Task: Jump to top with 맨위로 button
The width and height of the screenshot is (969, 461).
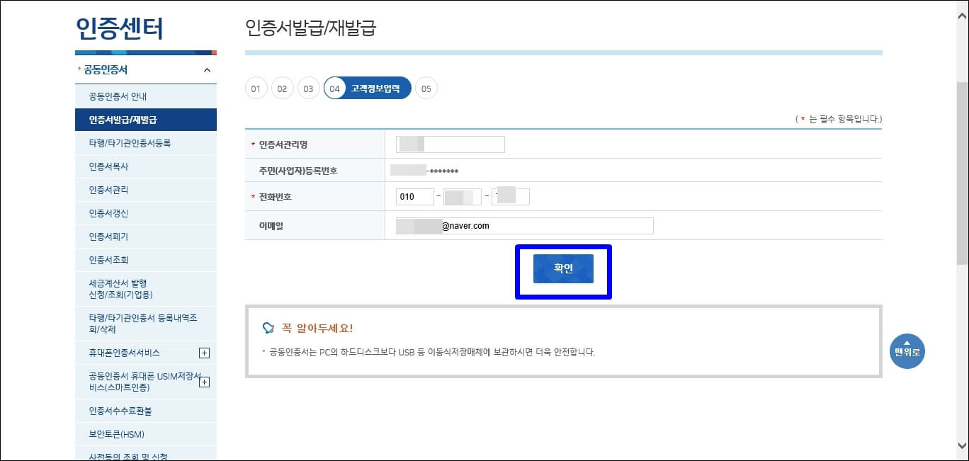Action: [x=907, y=351]
